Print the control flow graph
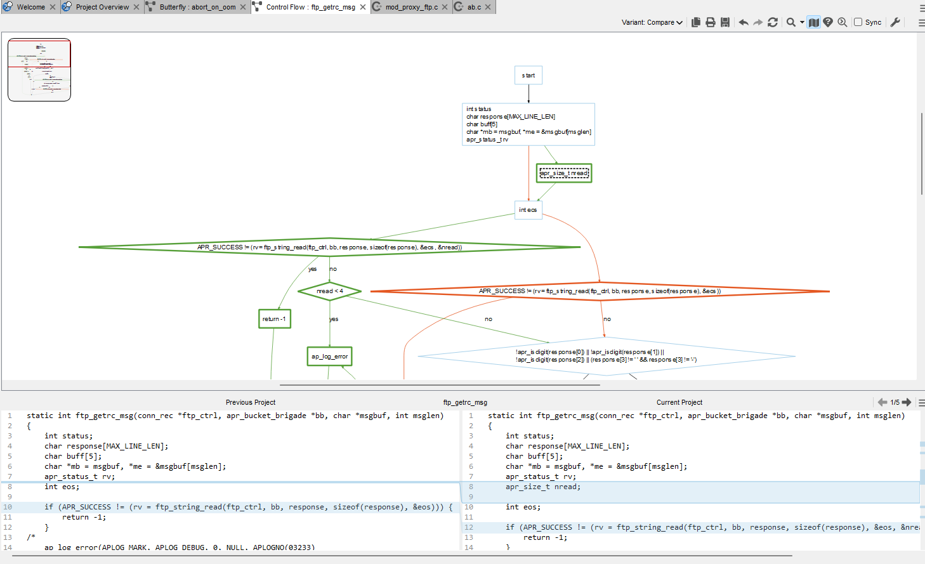 [711, 22]
